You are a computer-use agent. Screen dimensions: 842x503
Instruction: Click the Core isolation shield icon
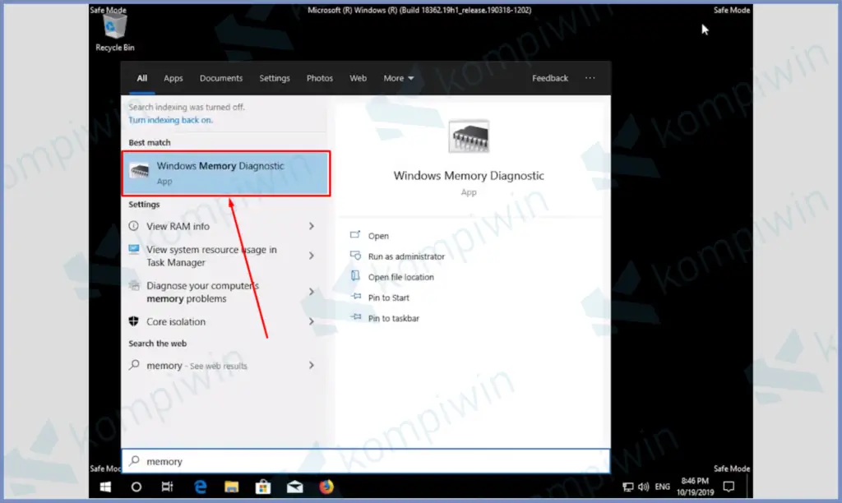[134, 321]
